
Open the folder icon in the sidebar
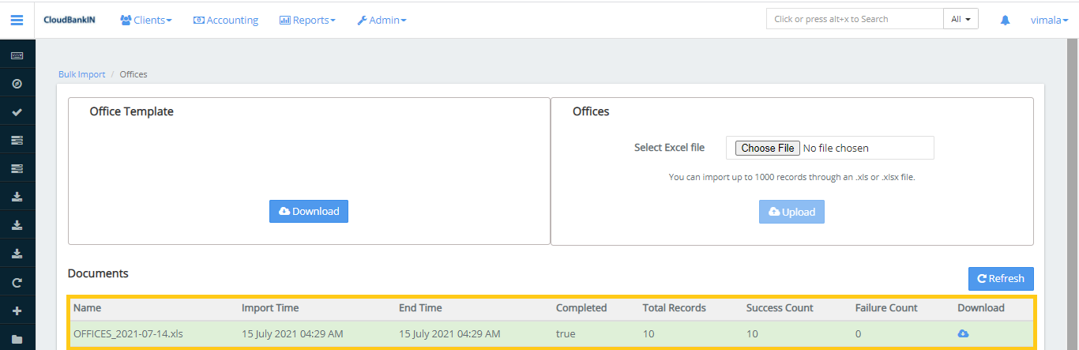[17, 339]
